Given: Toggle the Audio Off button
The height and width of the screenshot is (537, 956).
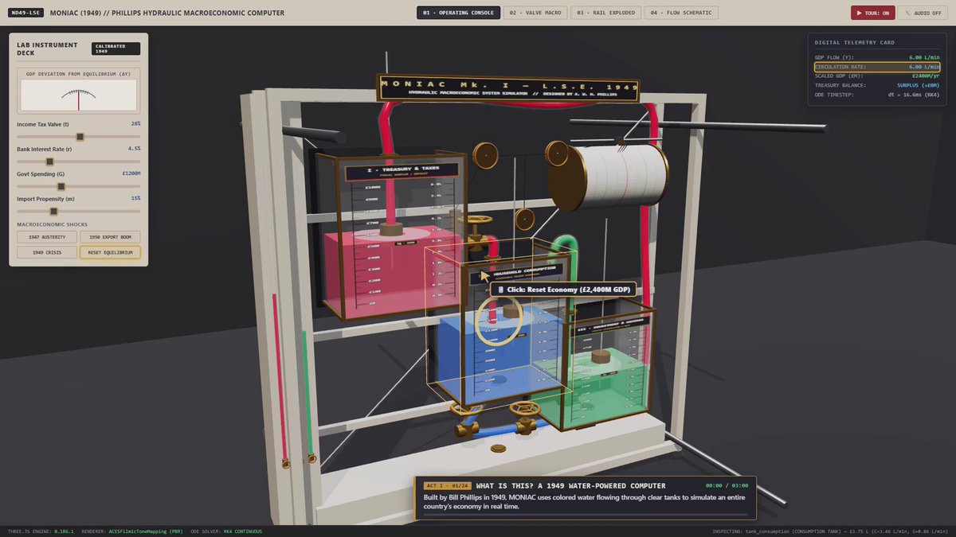Looking at the screenshot, I should click(923, 13).
